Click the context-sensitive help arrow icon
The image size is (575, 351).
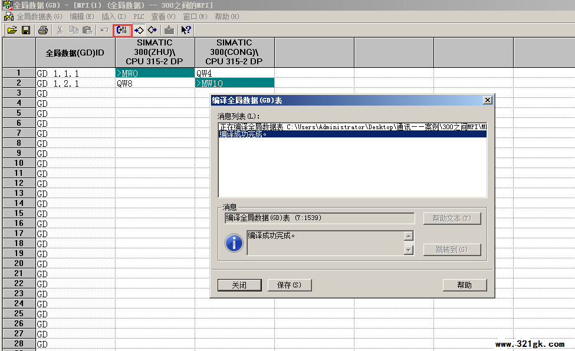[x=186, y=30]
